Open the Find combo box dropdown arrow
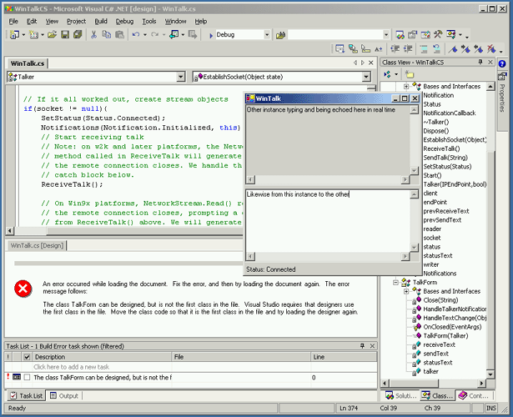 (x=386, y=35)
